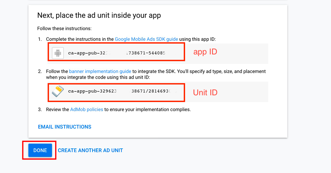Click CREATE ANOTHER AD UNIT
Screen dimensions: 331x173
tap(91, 150)
